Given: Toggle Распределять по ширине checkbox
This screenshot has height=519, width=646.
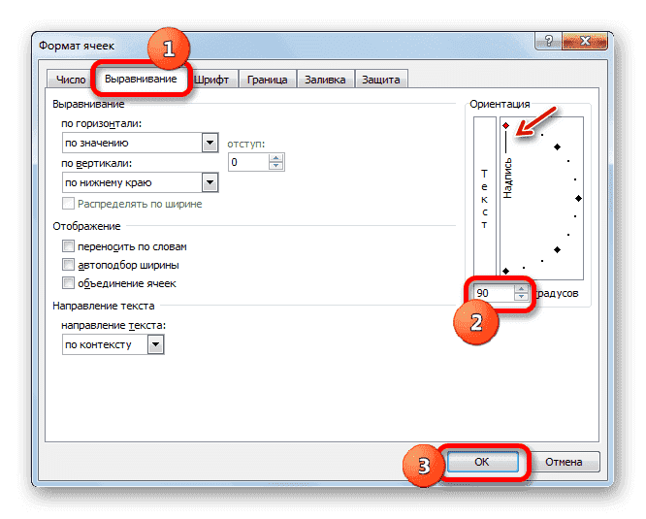Looking at the screenshot, I should [68, 204].
